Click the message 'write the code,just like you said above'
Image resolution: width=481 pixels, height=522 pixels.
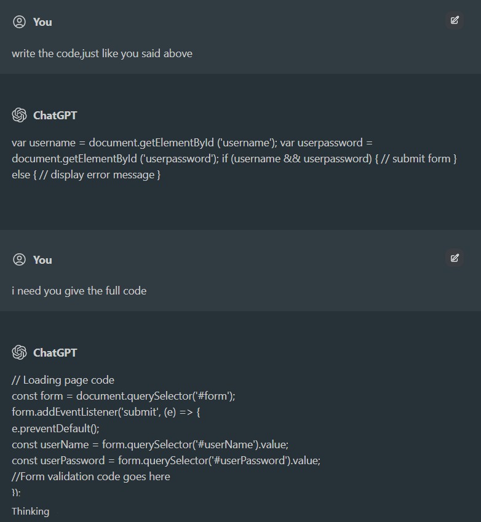101,53
